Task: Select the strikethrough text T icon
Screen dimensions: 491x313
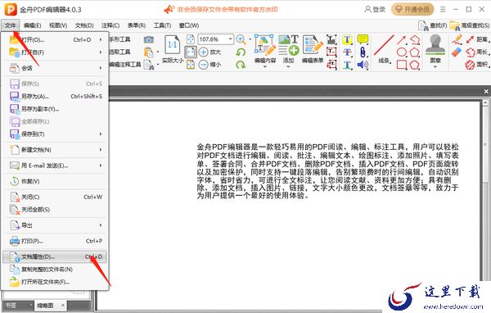Action: pos(347,52)
